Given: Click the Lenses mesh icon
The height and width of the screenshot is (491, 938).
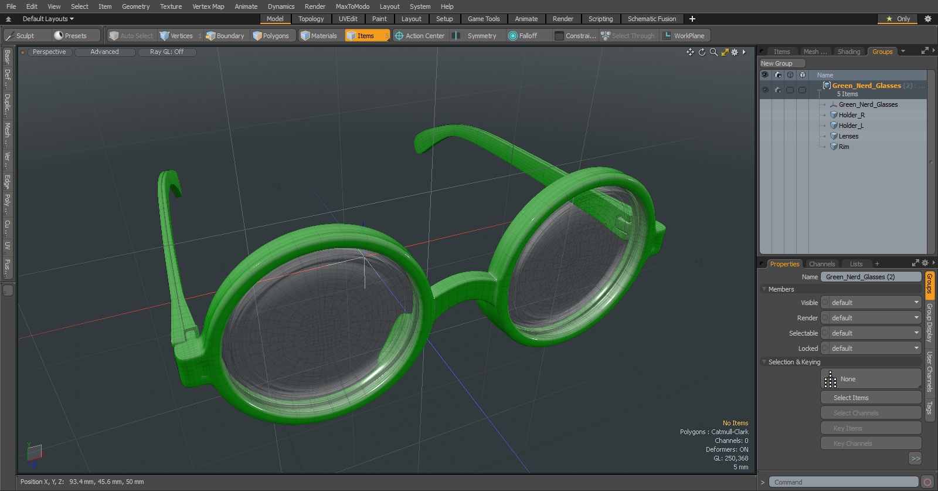Looking at the screenshot, I should [834, 136].
